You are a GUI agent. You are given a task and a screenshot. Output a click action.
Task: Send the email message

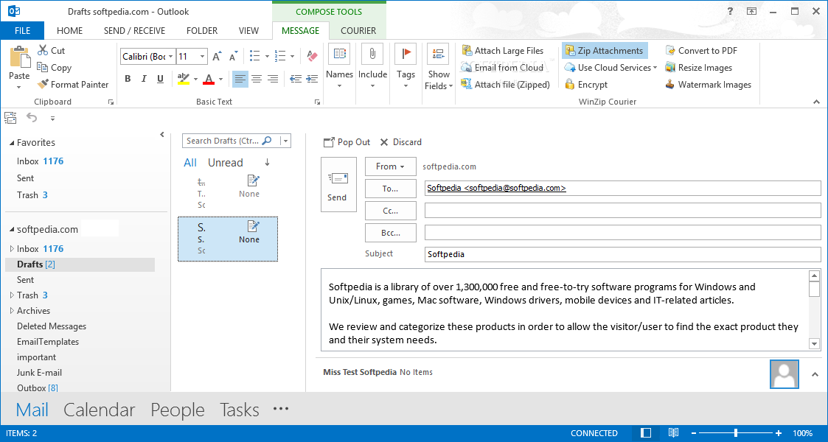[x=338, y=185]
